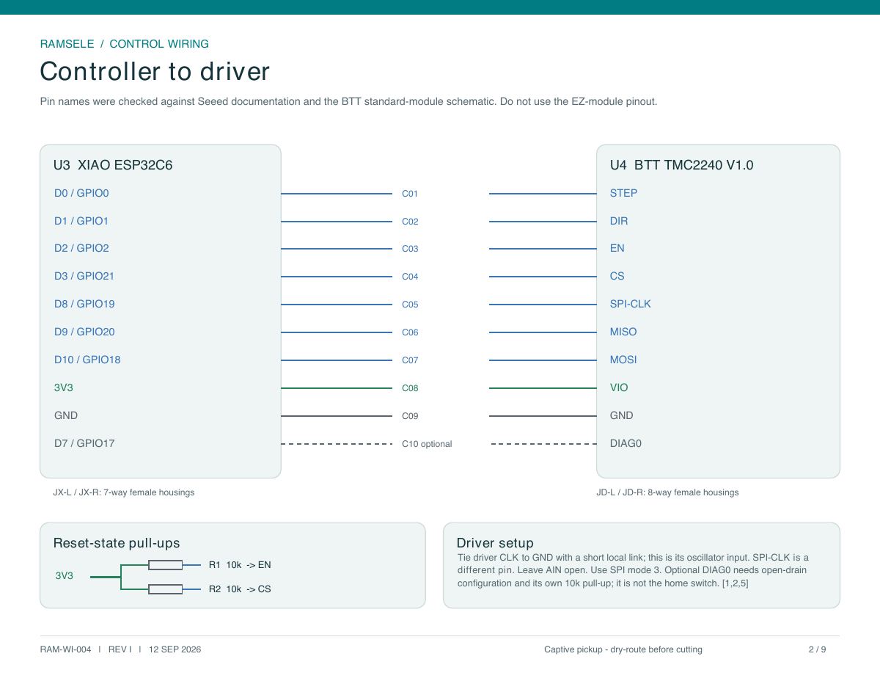Click the 'Captive pickup - dry-route before cutting' footer text
Image resolution: width=880 pixels, height=681 pixels.
click(623, 649)
